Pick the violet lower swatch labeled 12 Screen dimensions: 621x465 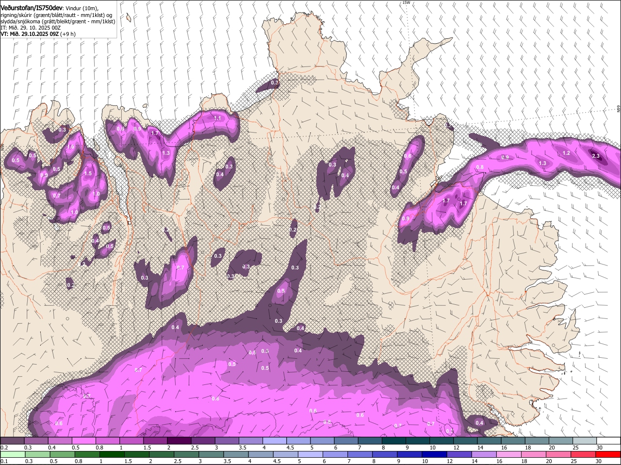pyautogui.click(x=459, y=454)
